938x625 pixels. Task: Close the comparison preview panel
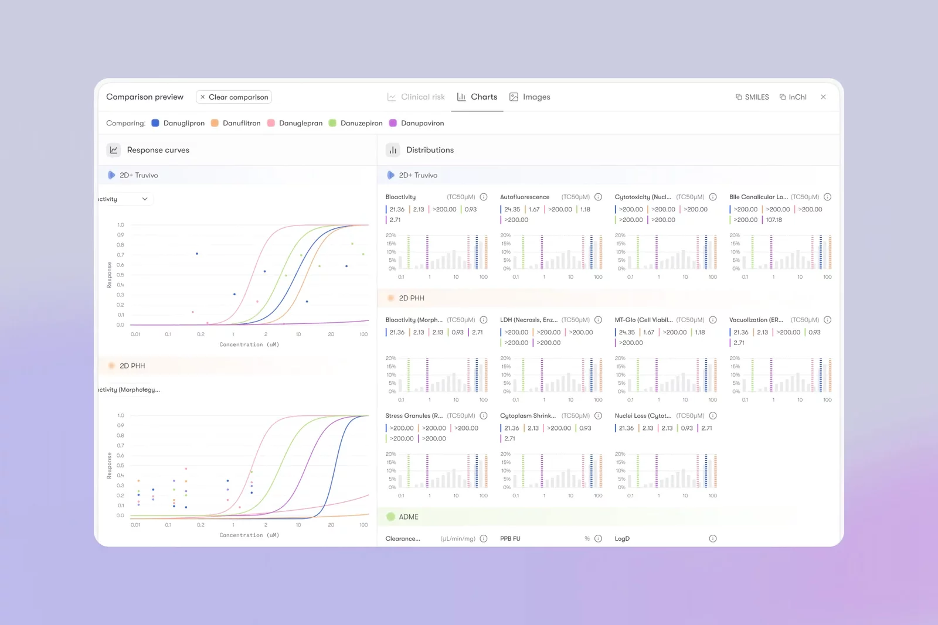coord(823,97)
